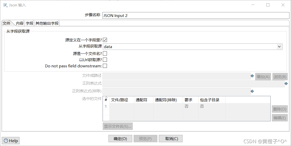Click the 删除(D) button
Viewport: 291px width, 146px height.
coord(280,109)
